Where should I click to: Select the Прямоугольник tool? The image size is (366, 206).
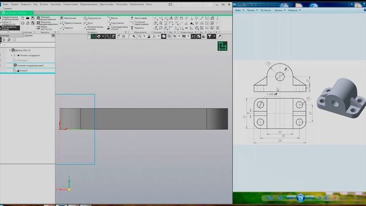tap(71, 23)
